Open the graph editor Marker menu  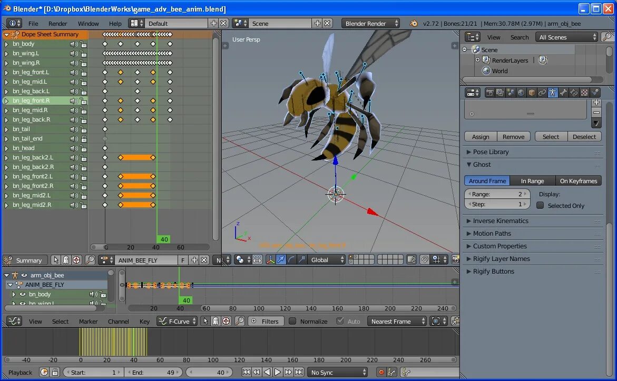pos(88,321)
